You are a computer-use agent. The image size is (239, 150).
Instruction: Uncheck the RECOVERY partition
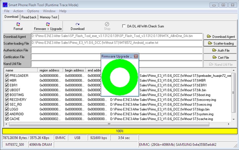click(7, 99)
